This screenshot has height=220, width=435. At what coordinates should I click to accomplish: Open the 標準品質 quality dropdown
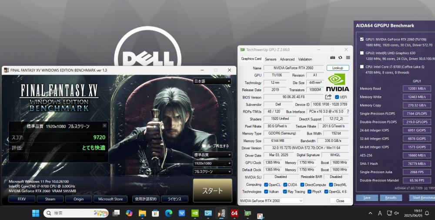212,155
